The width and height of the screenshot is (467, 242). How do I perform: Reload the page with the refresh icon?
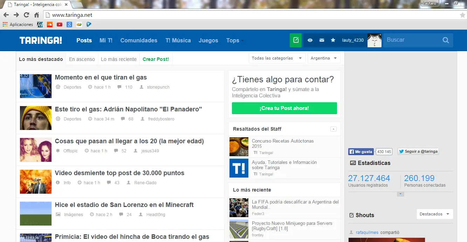26,15
